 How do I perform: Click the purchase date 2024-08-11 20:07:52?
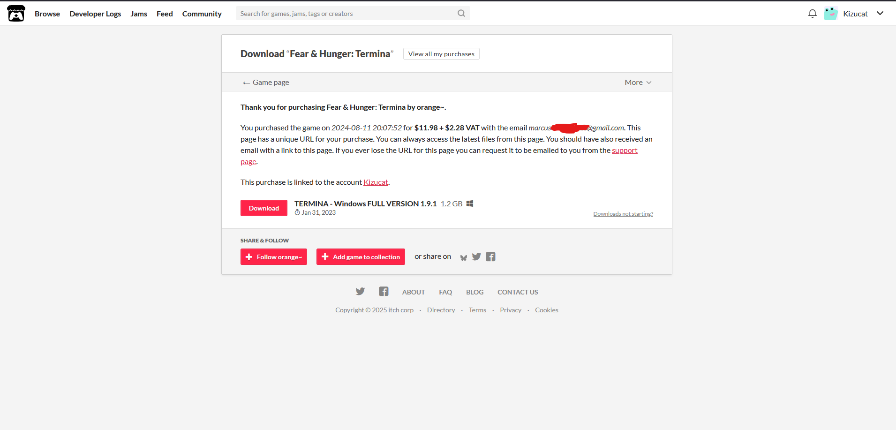click(x=367, y=128)
